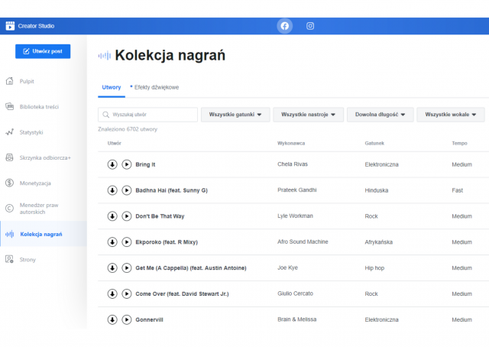This screenshot has width=489, height=347.
Task: Play the track Gonnervill
Action: coord(127,319)
